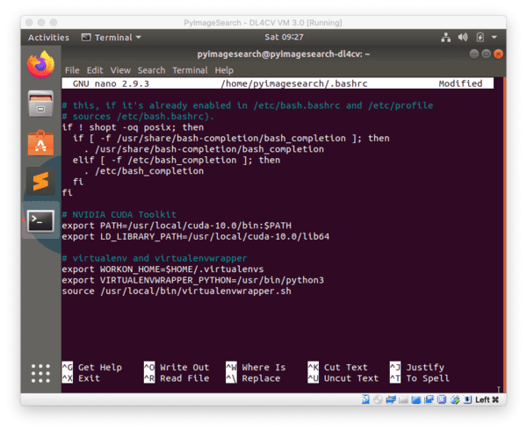Image resolution: width=527 pixels, height=431 pixels.
Task: Click the ^T To Spell shortcut
Action: click(x=420, y=378)
